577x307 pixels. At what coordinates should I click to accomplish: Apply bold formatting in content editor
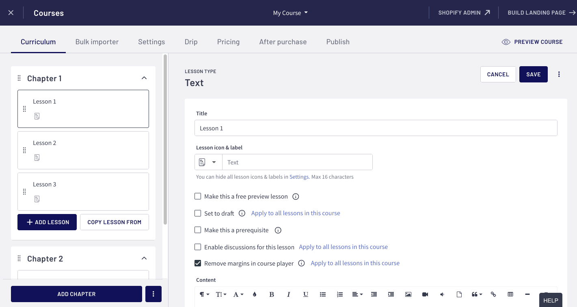272,294
